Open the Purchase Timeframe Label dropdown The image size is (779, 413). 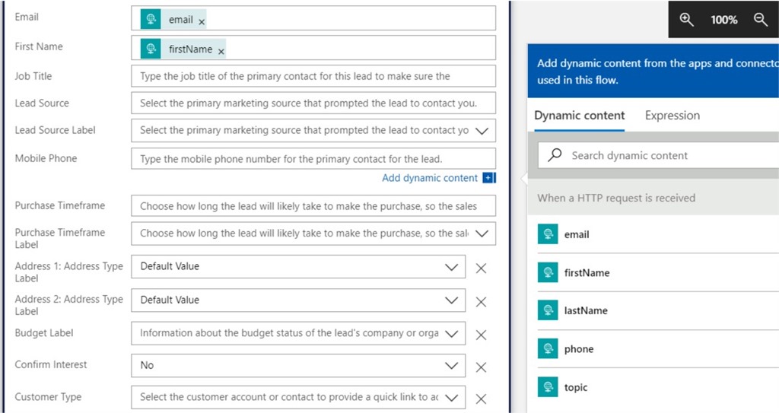(481, 234)
